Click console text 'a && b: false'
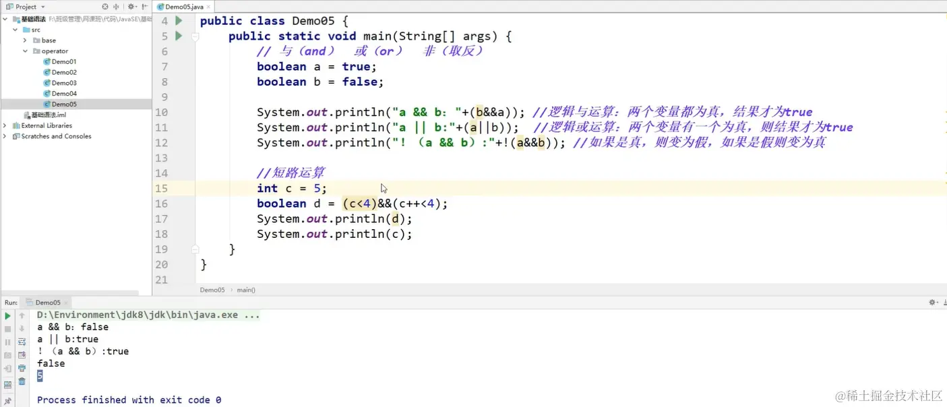The width and height of the screenshot is (947, 407). 73,327
